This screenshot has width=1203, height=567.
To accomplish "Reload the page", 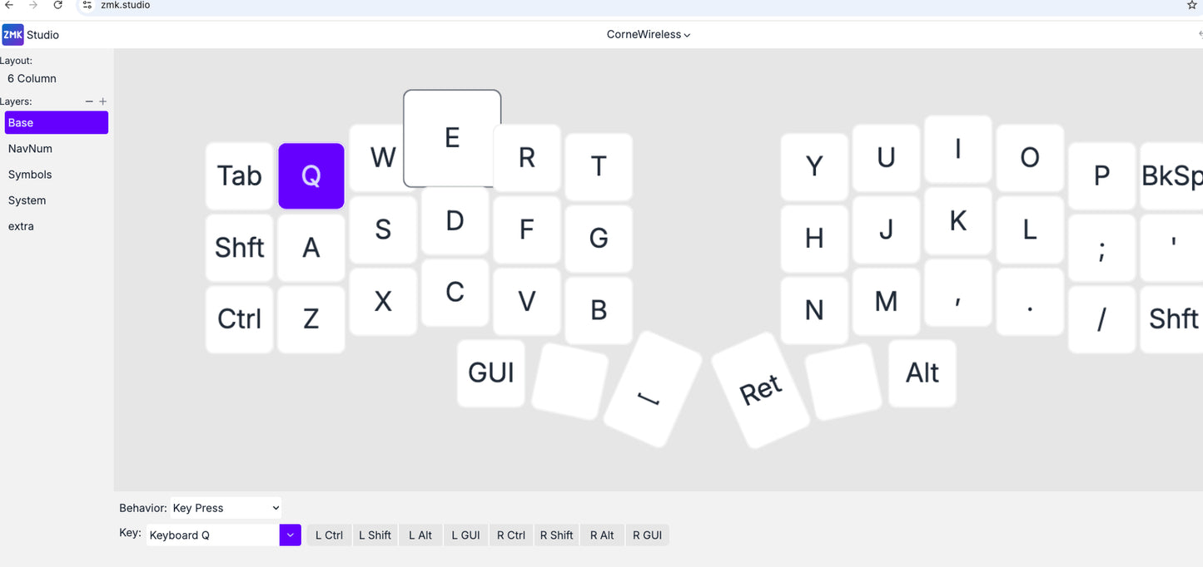I will coord(57,4).
